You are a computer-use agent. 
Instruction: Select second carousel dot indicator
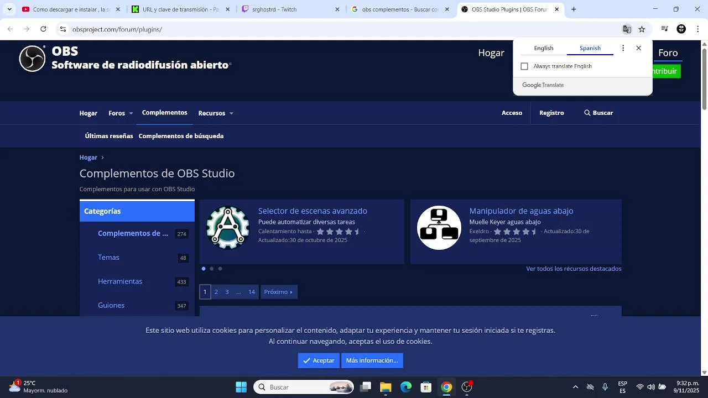coord(211,269)
